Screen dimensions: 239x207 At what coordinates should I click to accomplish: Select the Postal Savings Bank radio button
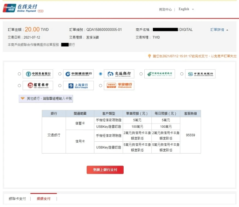tap(141, 74)
